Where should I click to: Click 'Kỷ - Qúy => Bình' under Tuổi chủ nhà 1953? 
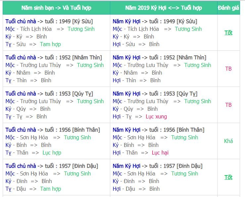(x=28, y=109)
